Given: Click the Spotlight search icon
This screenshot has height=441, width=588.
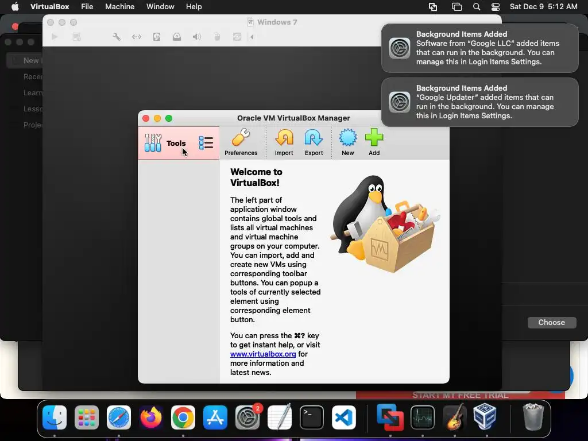Looking at the screenshot, I should [476, 7].
